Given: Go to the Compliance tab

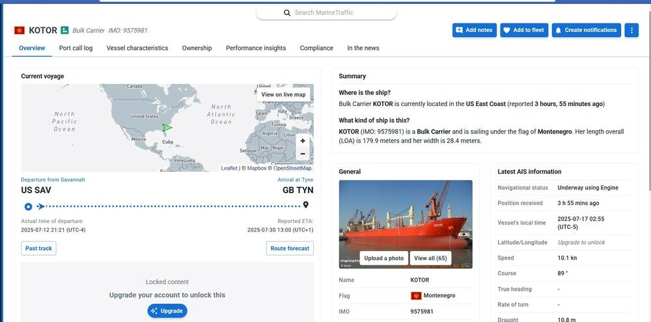Looking at the screenshot, I should pyautogui.click(x=316, y=48).
